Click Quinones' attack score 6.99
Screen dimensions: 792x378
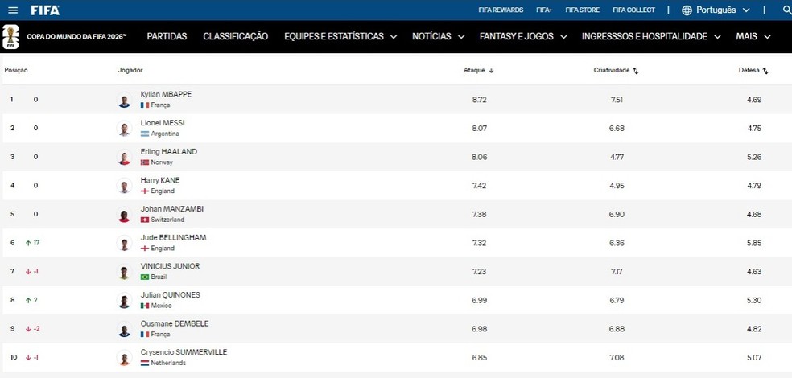(x=480, y=301)
